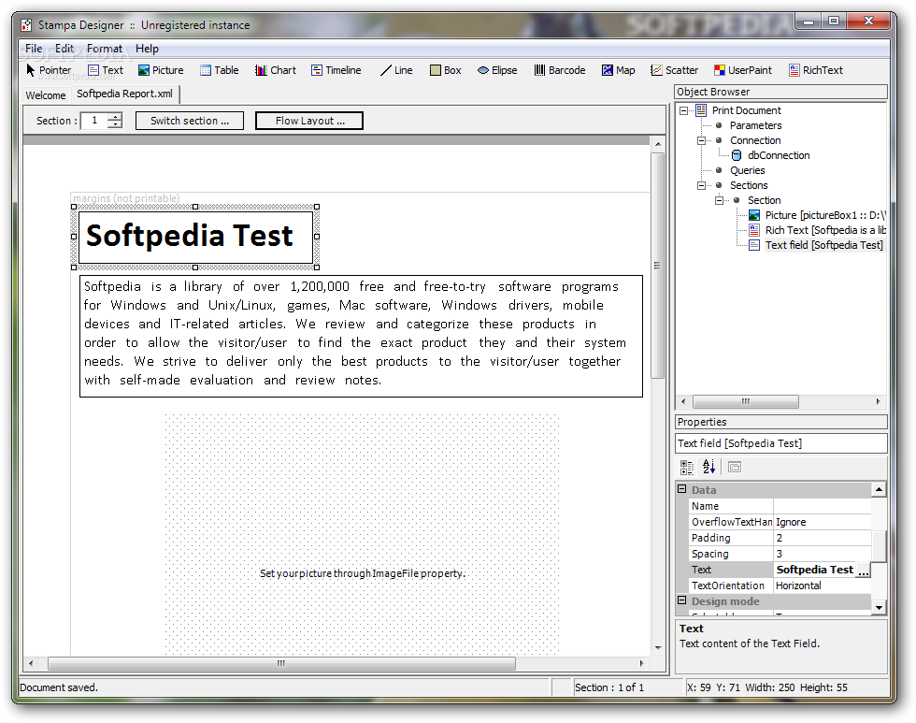Open Property Pages icon in Properties
916x723 pixels.
[x=735, y=467]
